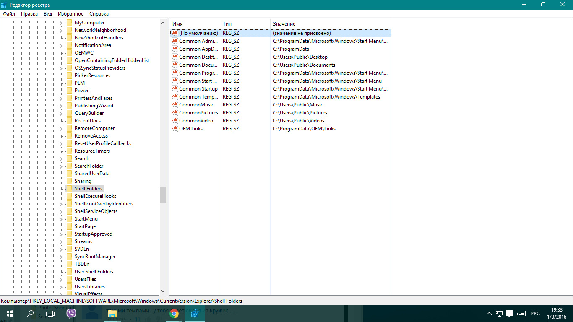Viewport: 573px width, 322px height.
Task: Open the Файл menu
Action: (9, 14)
